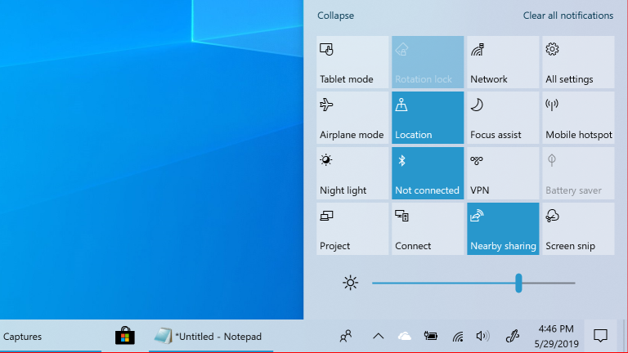Clear all notifications
The height and width of the screenshot is (353, 628).
(567, 16)
